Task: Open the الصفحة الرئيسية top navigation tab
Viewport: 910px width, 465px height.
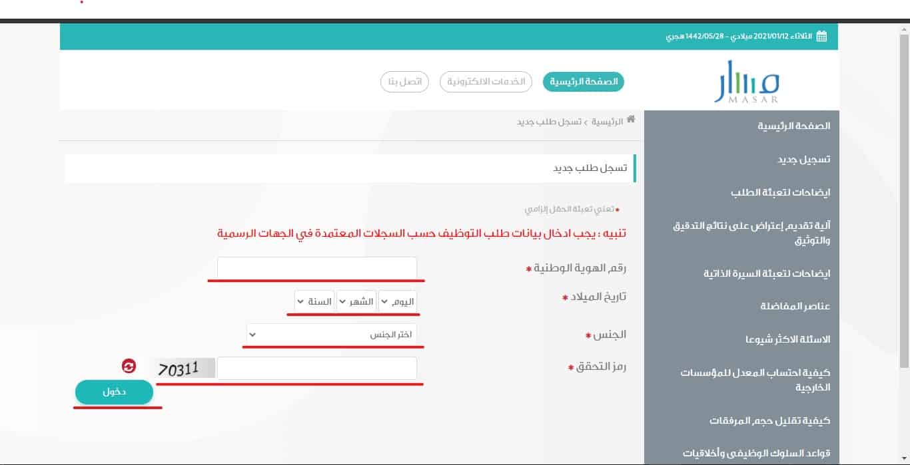Action: [x=584, y=82]
